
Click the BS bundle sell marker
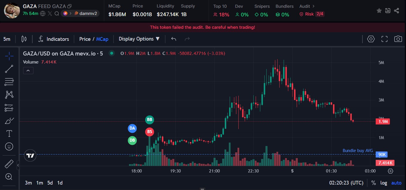pyautogui.click(x=149, y=132)
